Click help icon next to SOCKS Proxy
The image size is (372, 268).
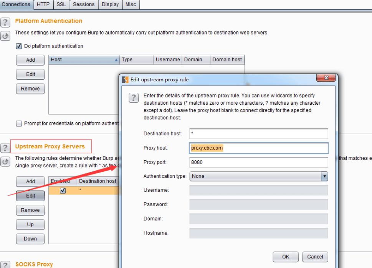[x=5, y=265]
